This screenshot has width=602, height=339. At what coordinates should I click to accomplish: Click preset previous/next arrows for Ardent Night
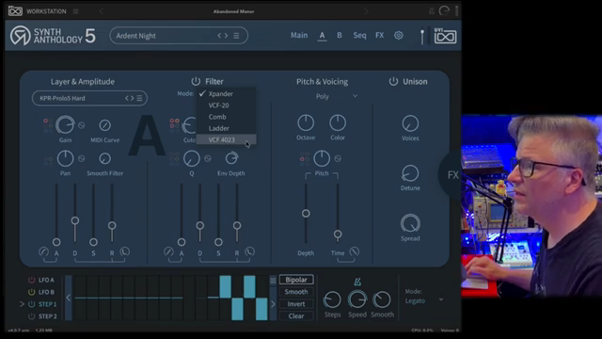click(223, 36)
